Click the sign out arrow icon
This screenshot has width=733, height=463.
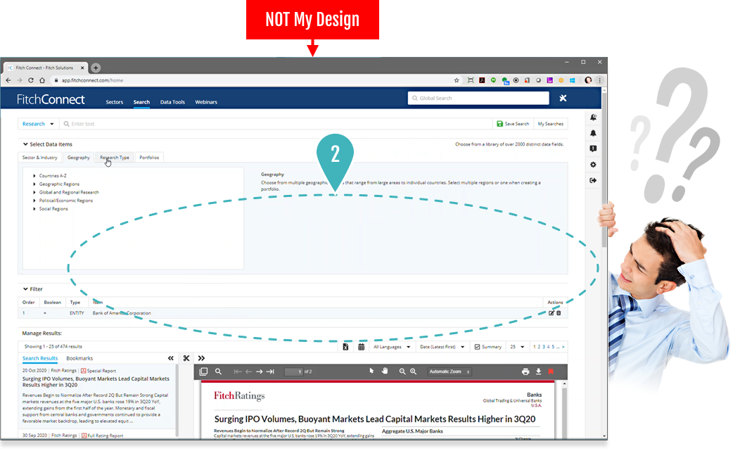tap(593, 181)
